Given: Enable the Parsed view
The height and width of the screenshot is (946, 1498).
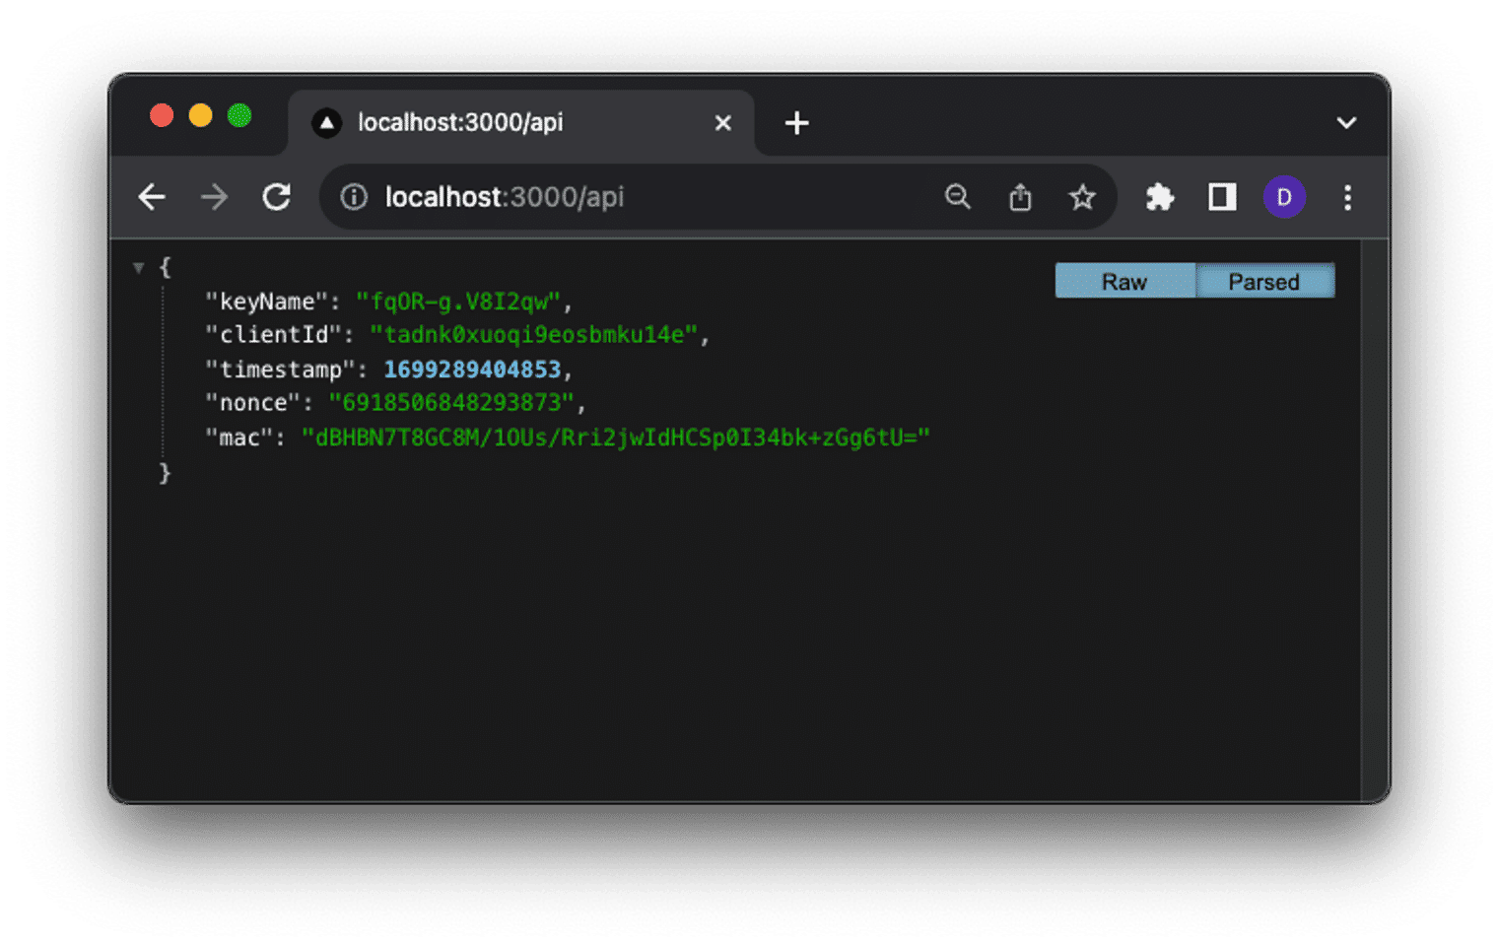Looking at the screenshot, I should tap(1264, 281).
